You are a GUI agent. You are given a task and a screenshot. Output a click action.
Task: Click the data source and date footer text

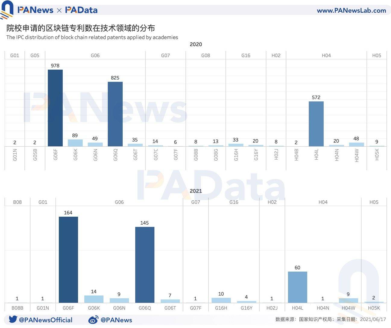point(330,319)
